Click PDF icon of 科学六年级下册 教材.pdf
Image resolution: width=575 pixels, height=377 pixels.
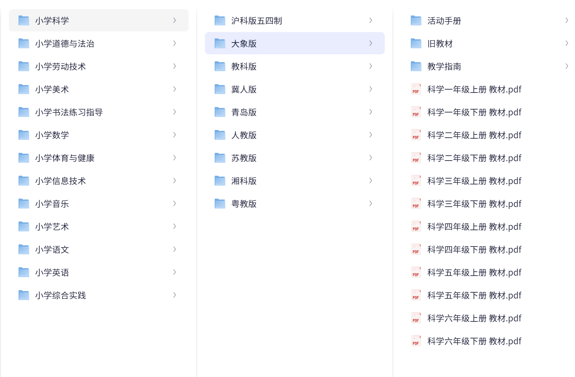416,341
